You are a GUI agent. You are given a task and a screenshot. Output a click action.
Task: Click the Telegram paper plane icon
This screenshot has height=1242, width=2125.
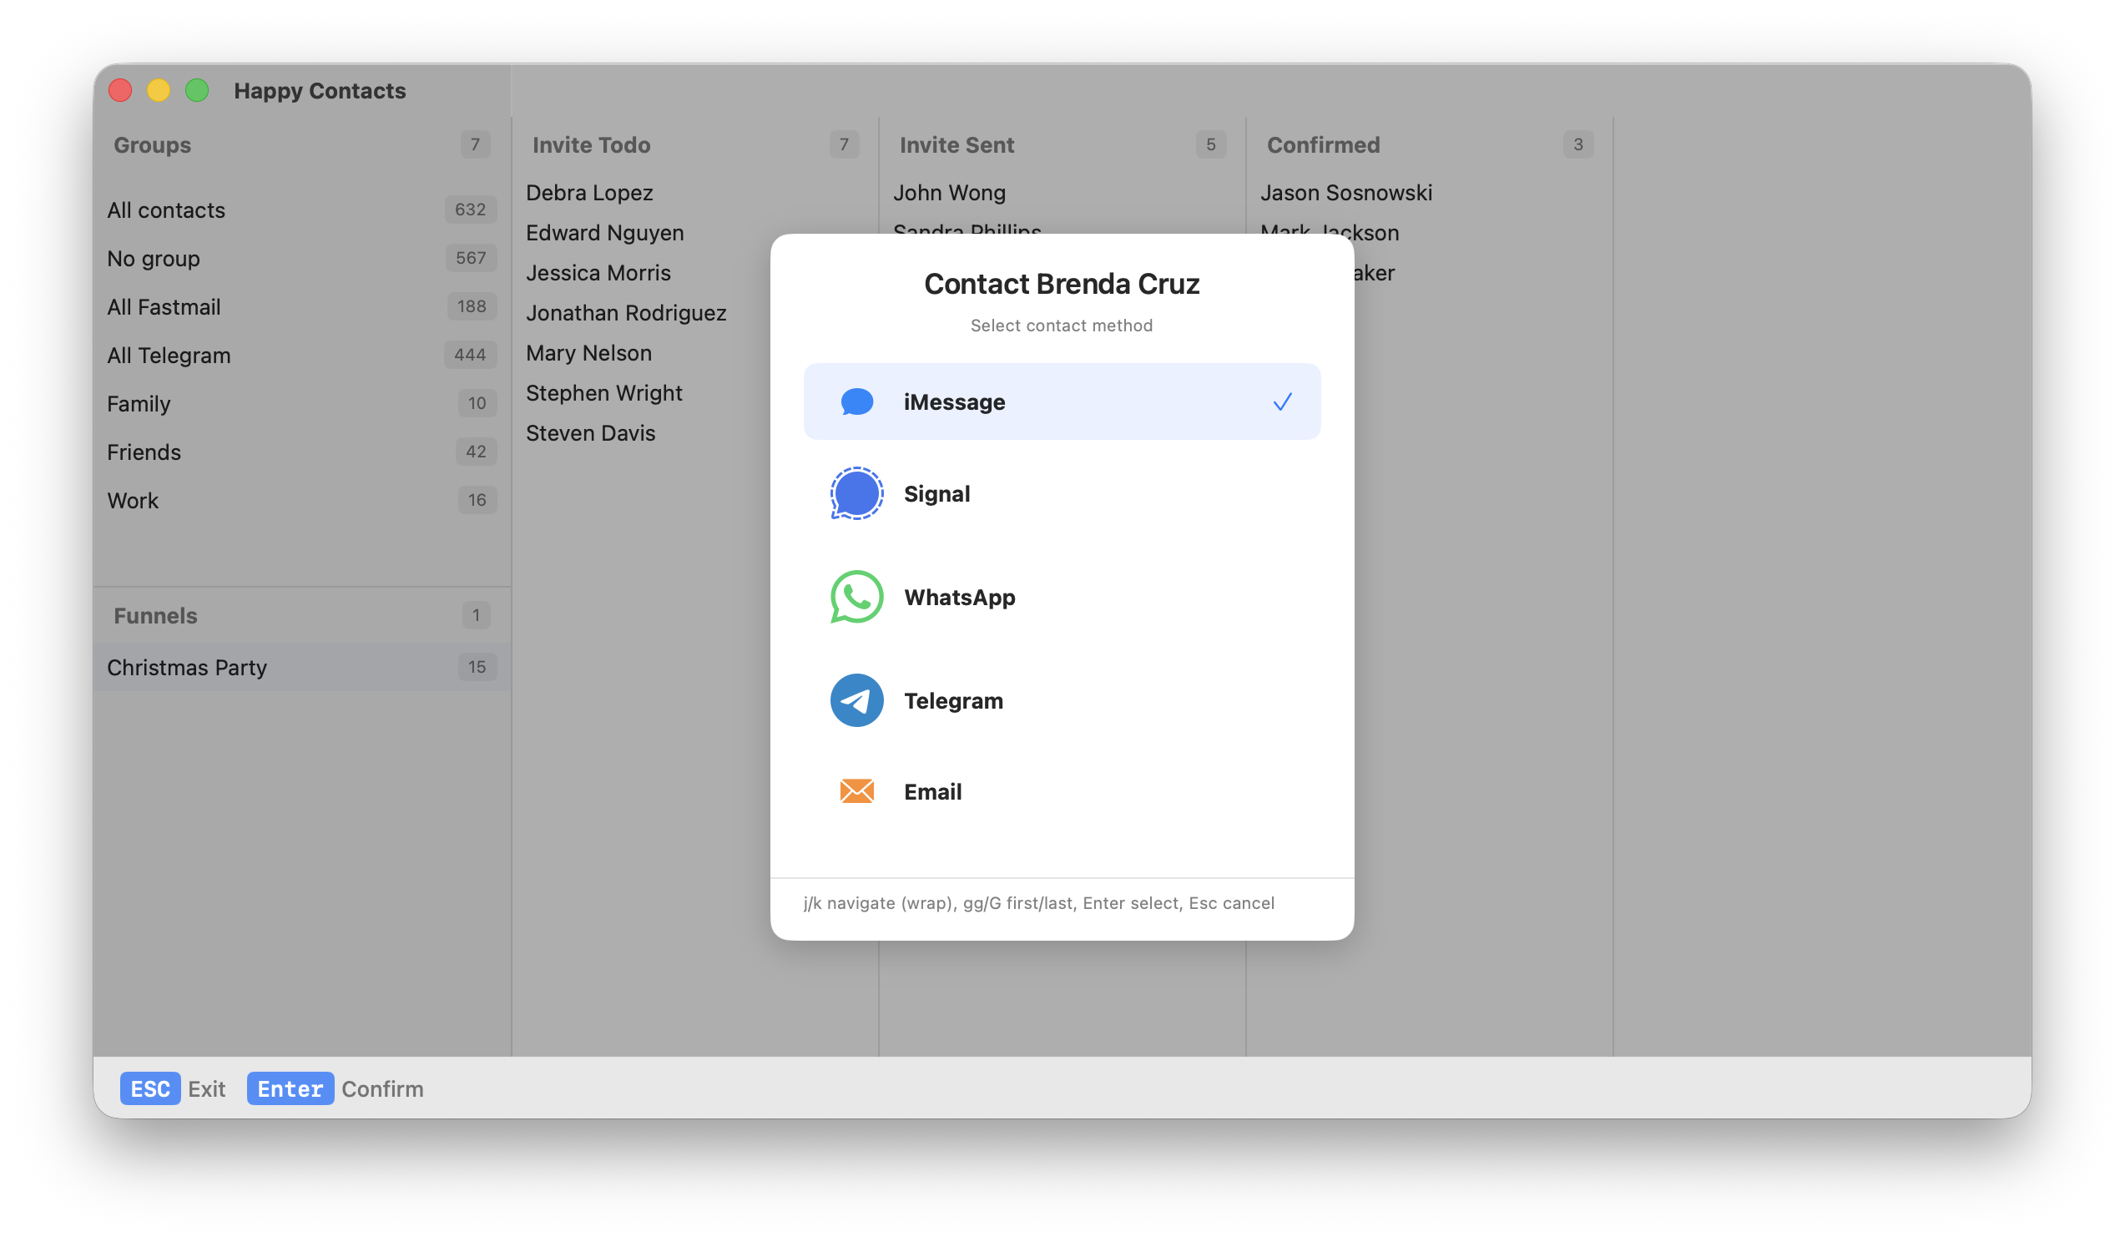[856, 700]
